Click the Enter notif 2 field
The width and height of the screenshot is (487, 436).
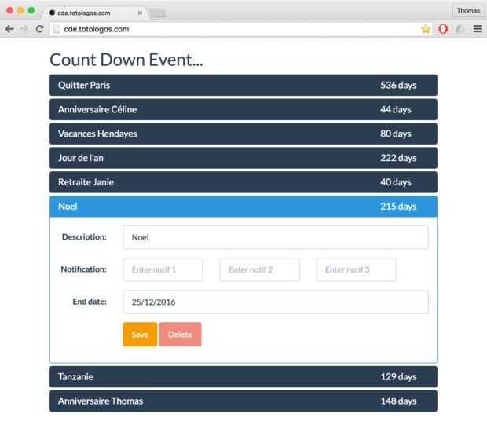(259, 269)
